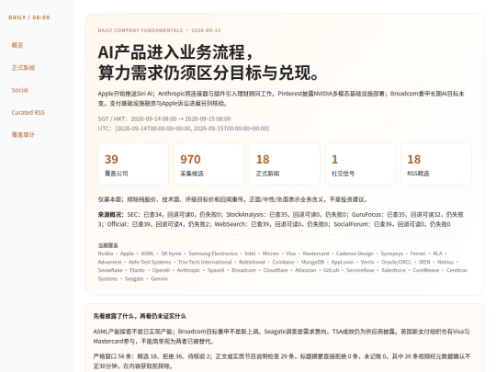
Task: Click SK hynix in the coverage list
Action: pos(171,254)
